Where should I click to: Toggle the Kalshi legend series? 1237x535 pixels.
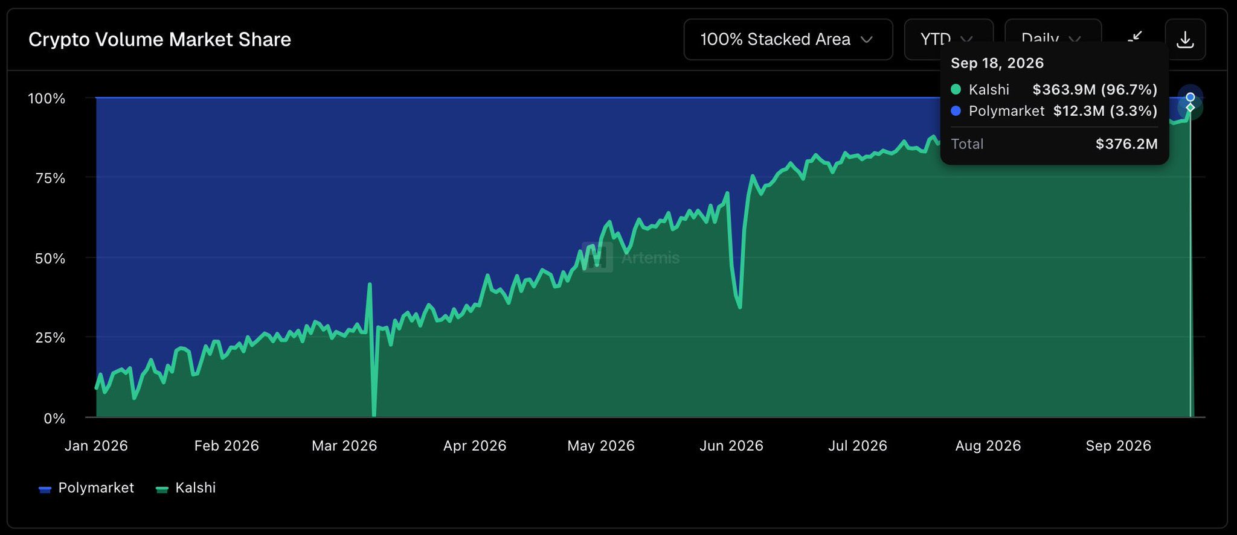[x=186, y=488]
